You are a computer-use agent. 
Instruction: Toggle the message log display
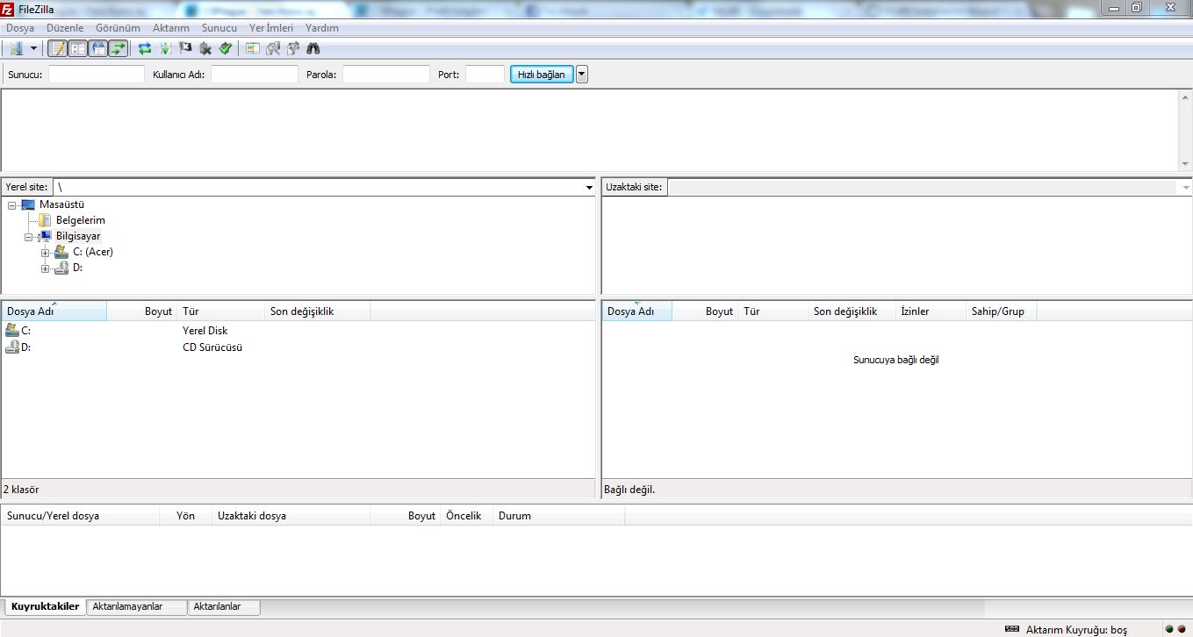[x=58, y=49]
